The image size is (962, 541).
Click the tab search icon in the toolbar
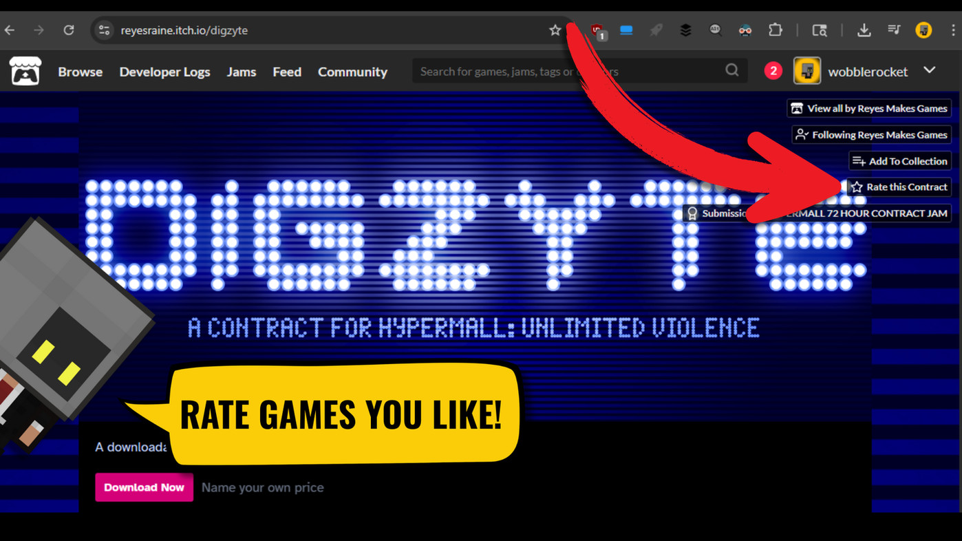click(819, 30)
